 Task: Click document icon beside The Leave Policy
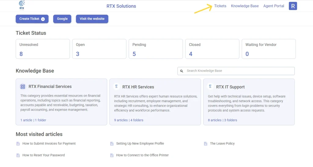[206, 144]
